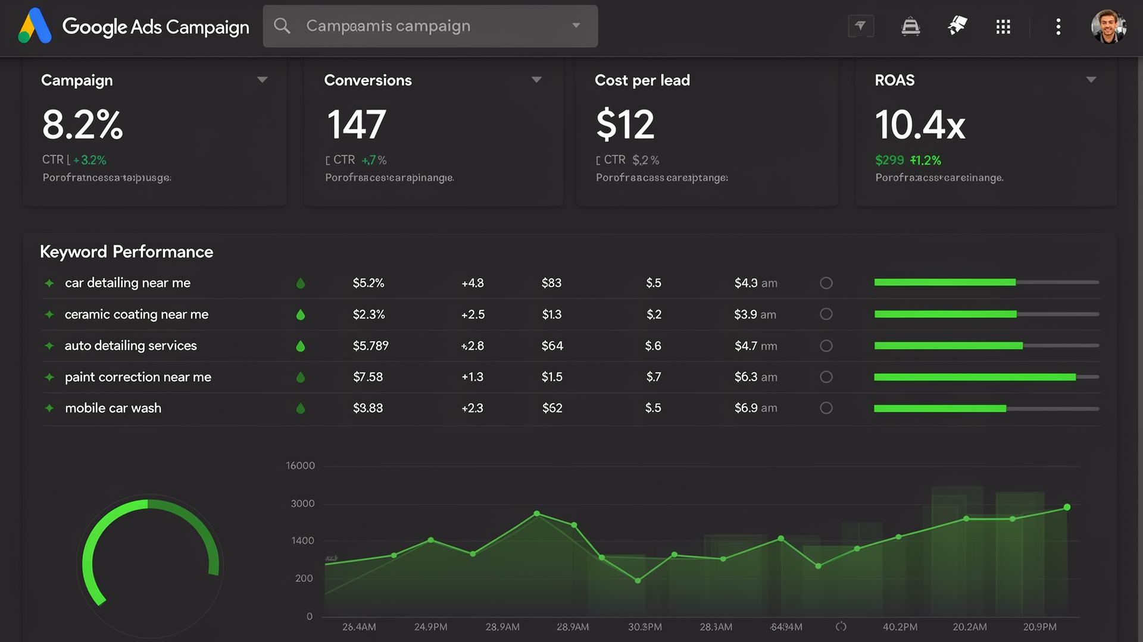Click green drop icon in car detailing row
This screenshot has width=1143, height=642.
tap(301, 283)
